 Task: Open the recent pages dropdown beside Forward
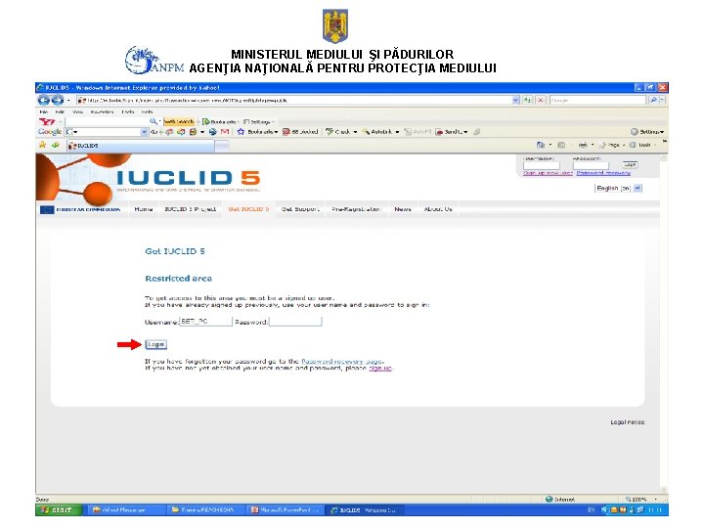pyautogui.click(x=68, y=100)
